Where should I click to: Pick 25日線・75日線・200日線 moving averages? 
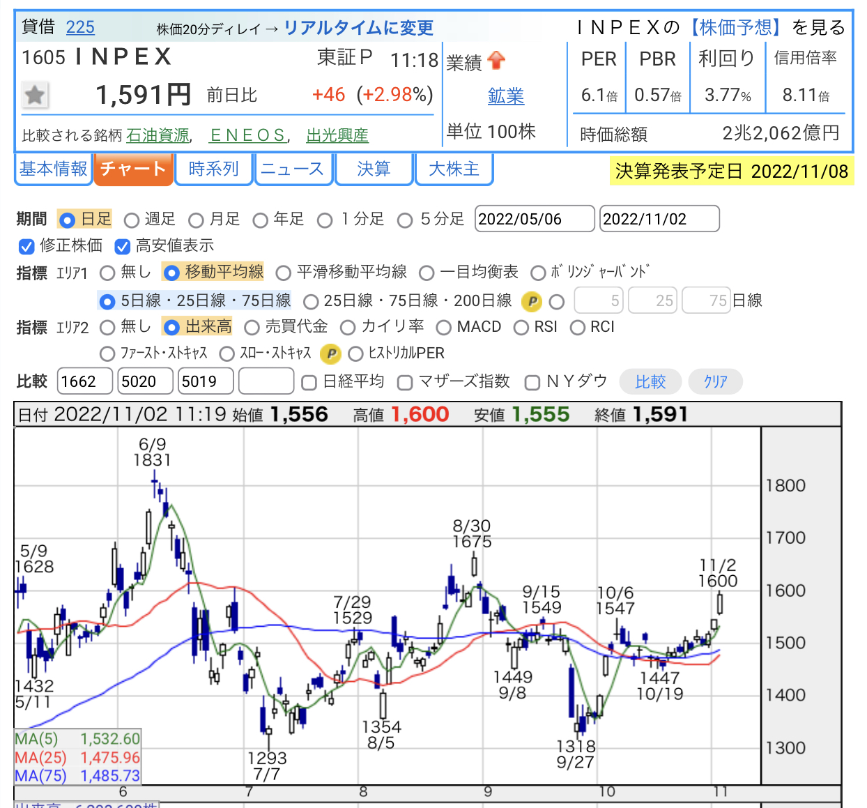(312, 301)
